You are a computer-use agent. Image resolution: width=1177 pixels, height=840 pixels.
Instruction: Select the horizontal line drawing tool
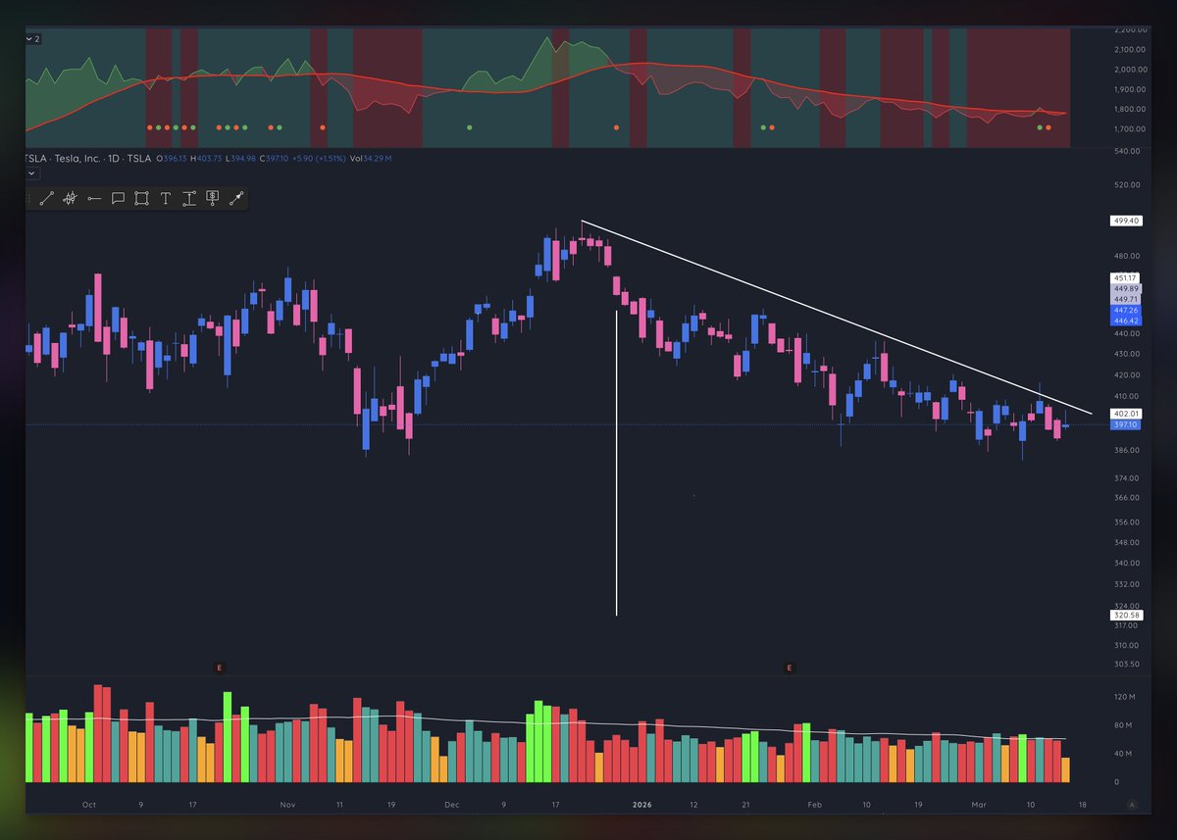[94, 199]
